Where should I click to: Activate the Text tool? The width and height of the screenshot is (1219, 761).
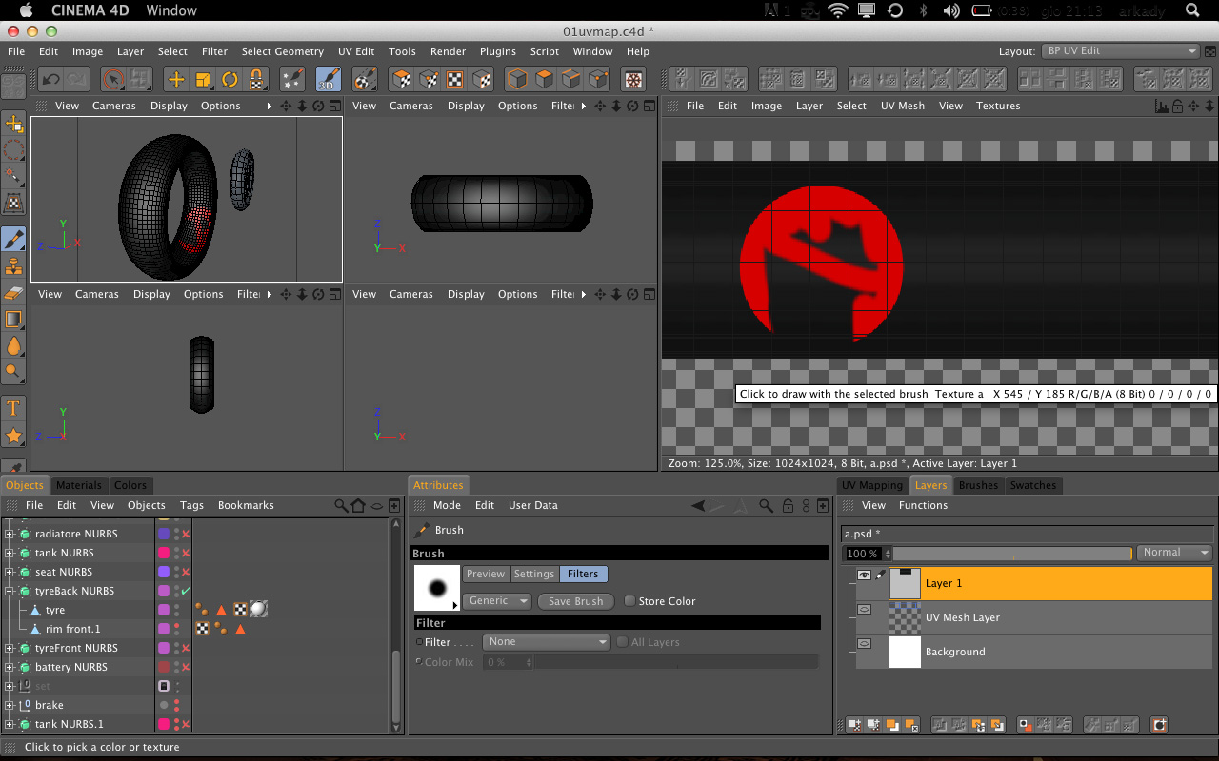click(x=13, y=408)
